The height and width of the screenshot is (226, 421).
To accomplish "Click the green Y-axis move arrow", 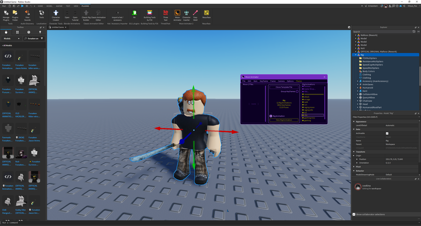I will click(193, 90).
